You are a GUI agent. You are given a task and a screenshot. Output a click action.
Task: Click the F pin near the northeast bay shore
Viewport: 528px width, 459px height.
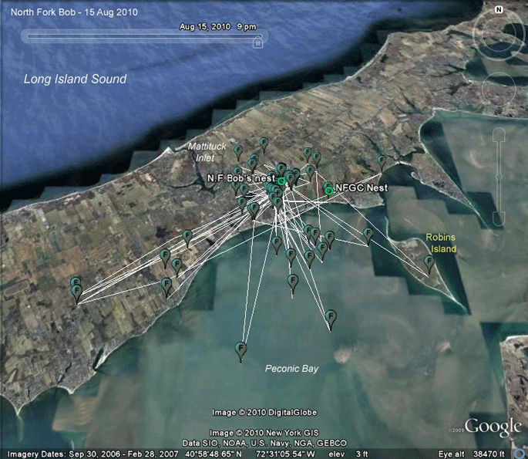(x=382, y=163)
